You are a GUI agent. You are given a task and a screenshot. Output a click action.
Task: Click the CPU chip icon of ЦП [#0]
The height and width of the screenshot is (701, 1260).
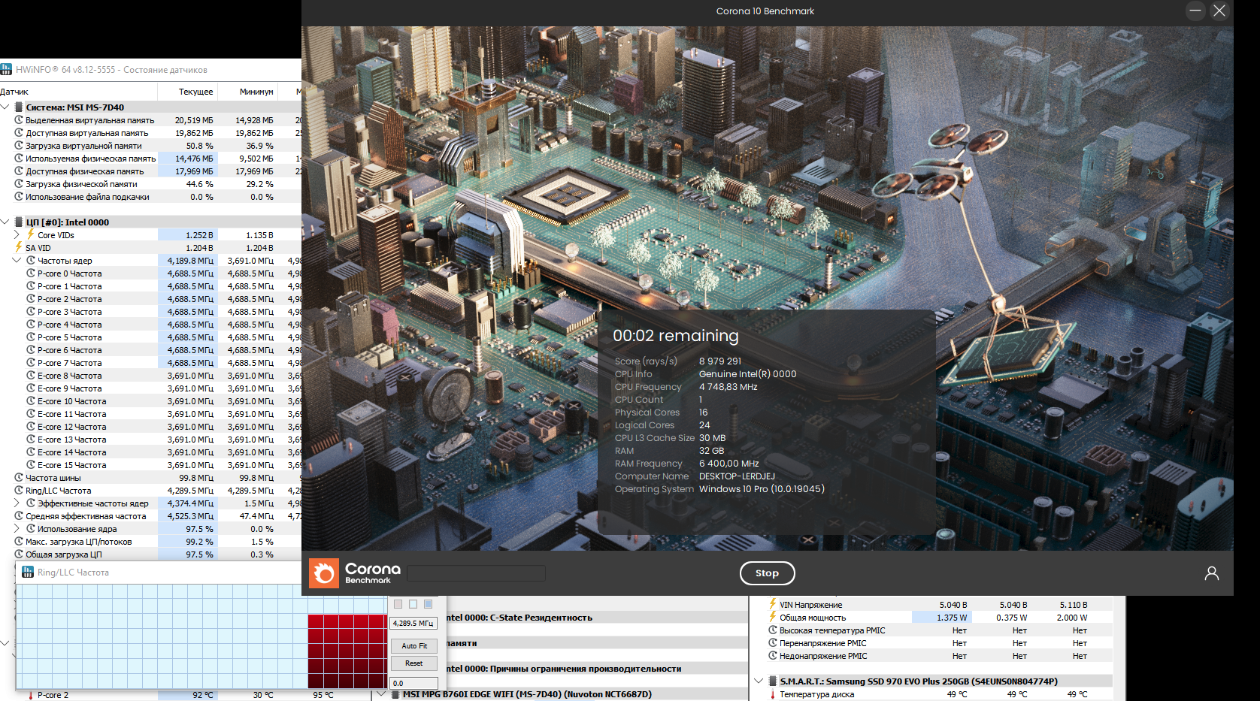click(x=19, y=222)
